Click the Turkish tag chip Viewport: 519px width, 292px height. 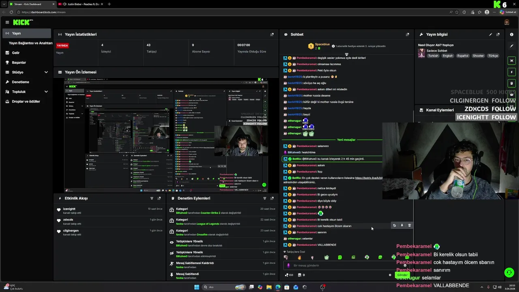433,56
